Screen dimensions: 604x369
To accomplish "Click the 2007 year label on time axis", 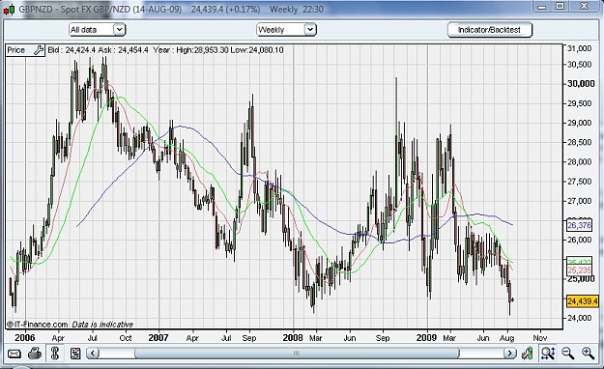I will click(158, 338).
